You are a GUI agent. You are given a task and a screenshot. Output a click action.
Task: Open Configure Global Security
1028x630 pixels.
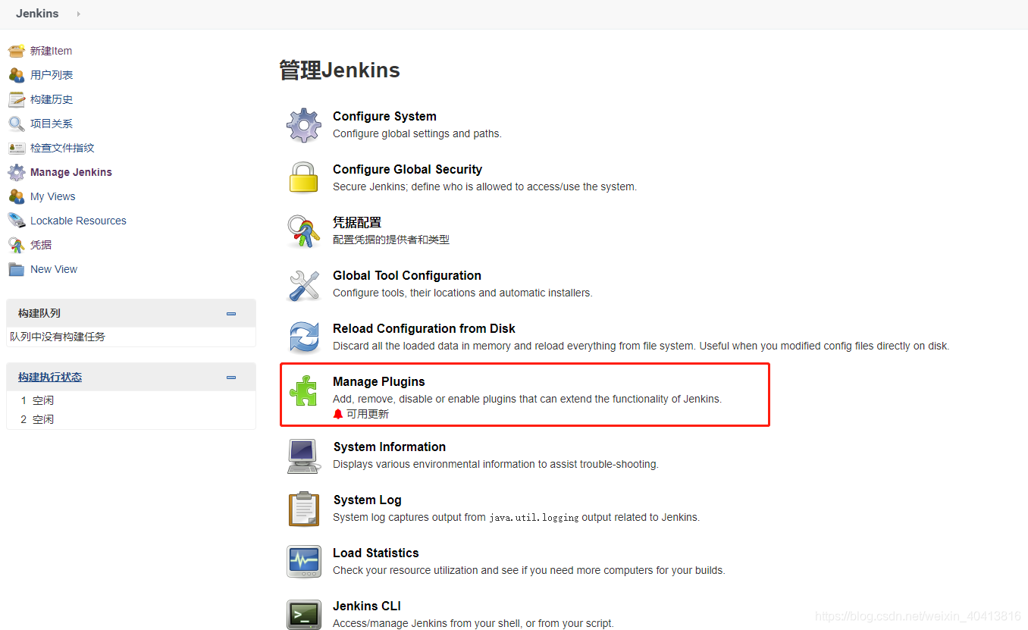click(407, 169)
